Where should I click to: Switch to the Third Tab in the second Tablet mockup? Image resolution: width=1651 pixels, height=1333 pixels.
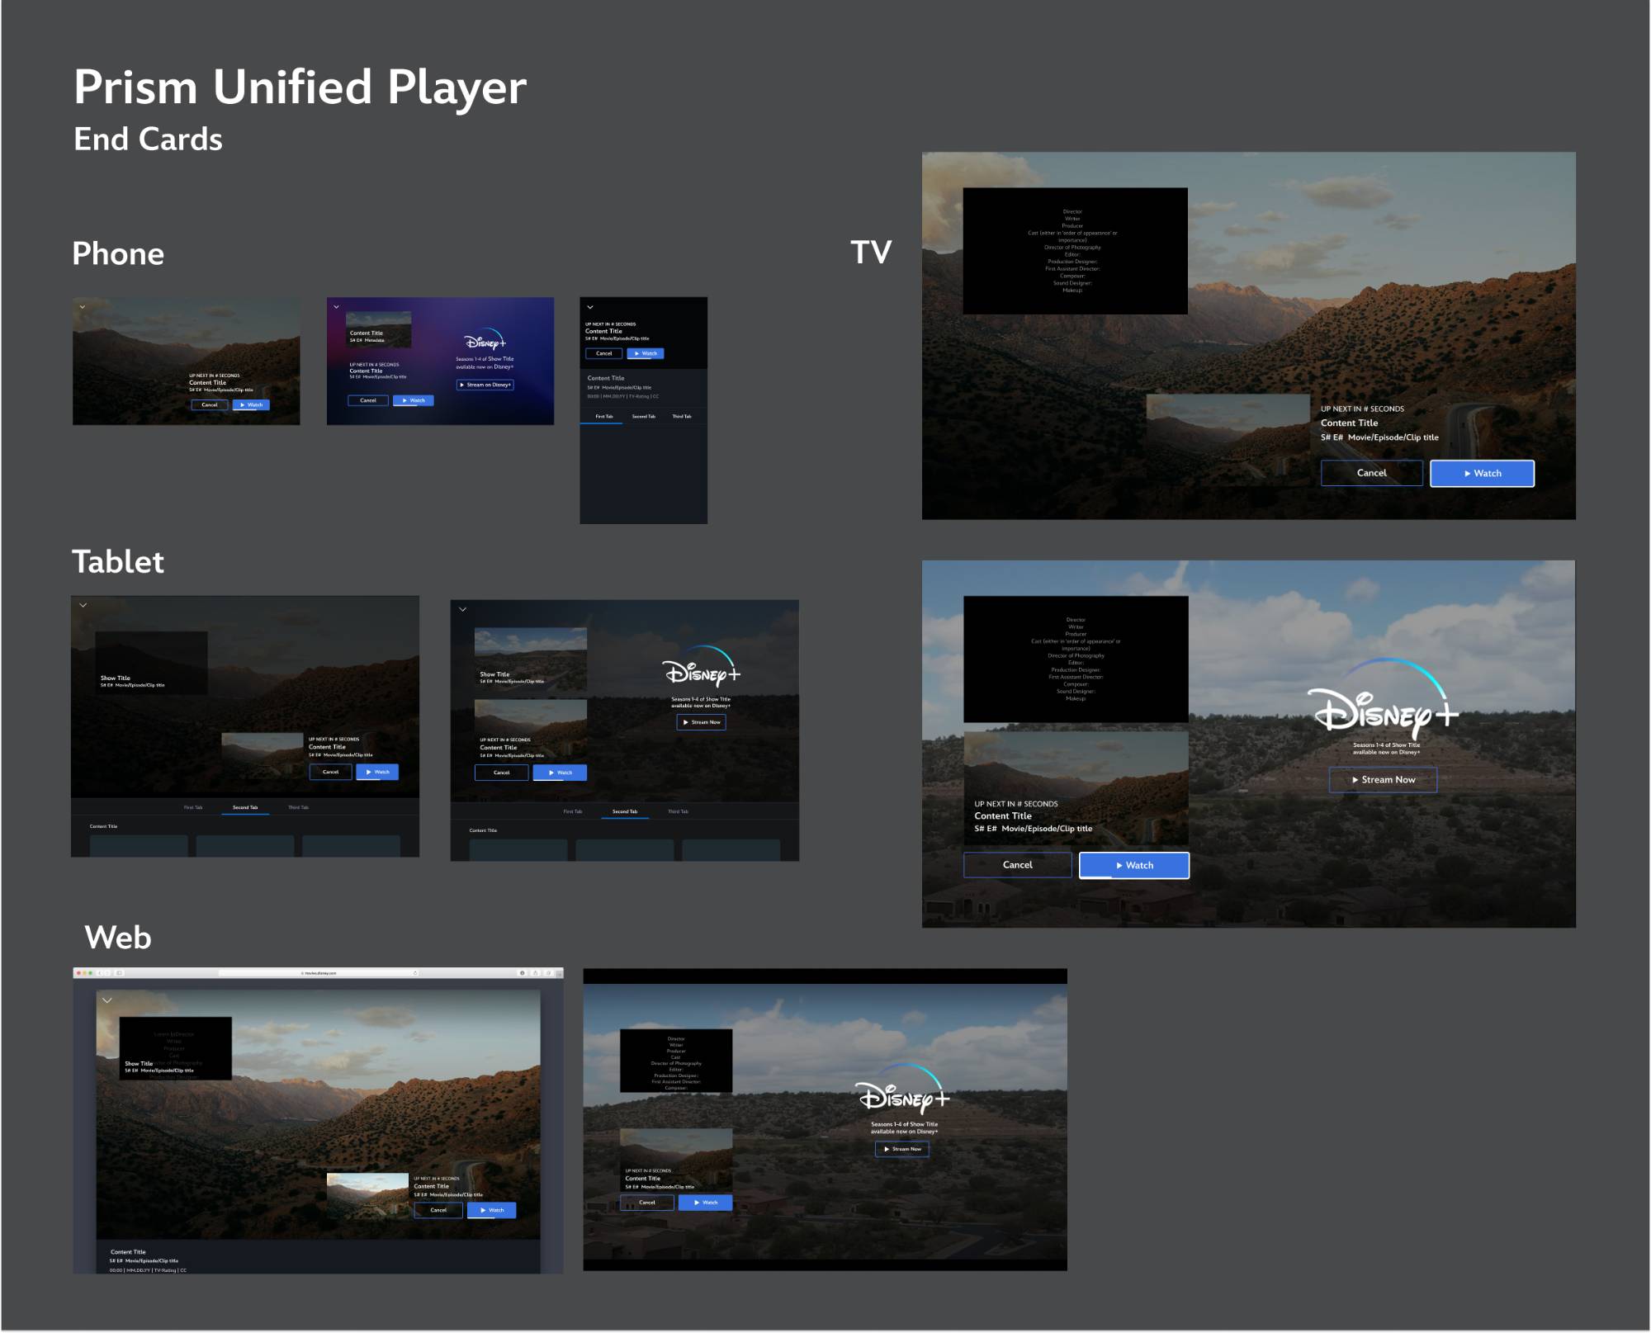pos(678,811)
